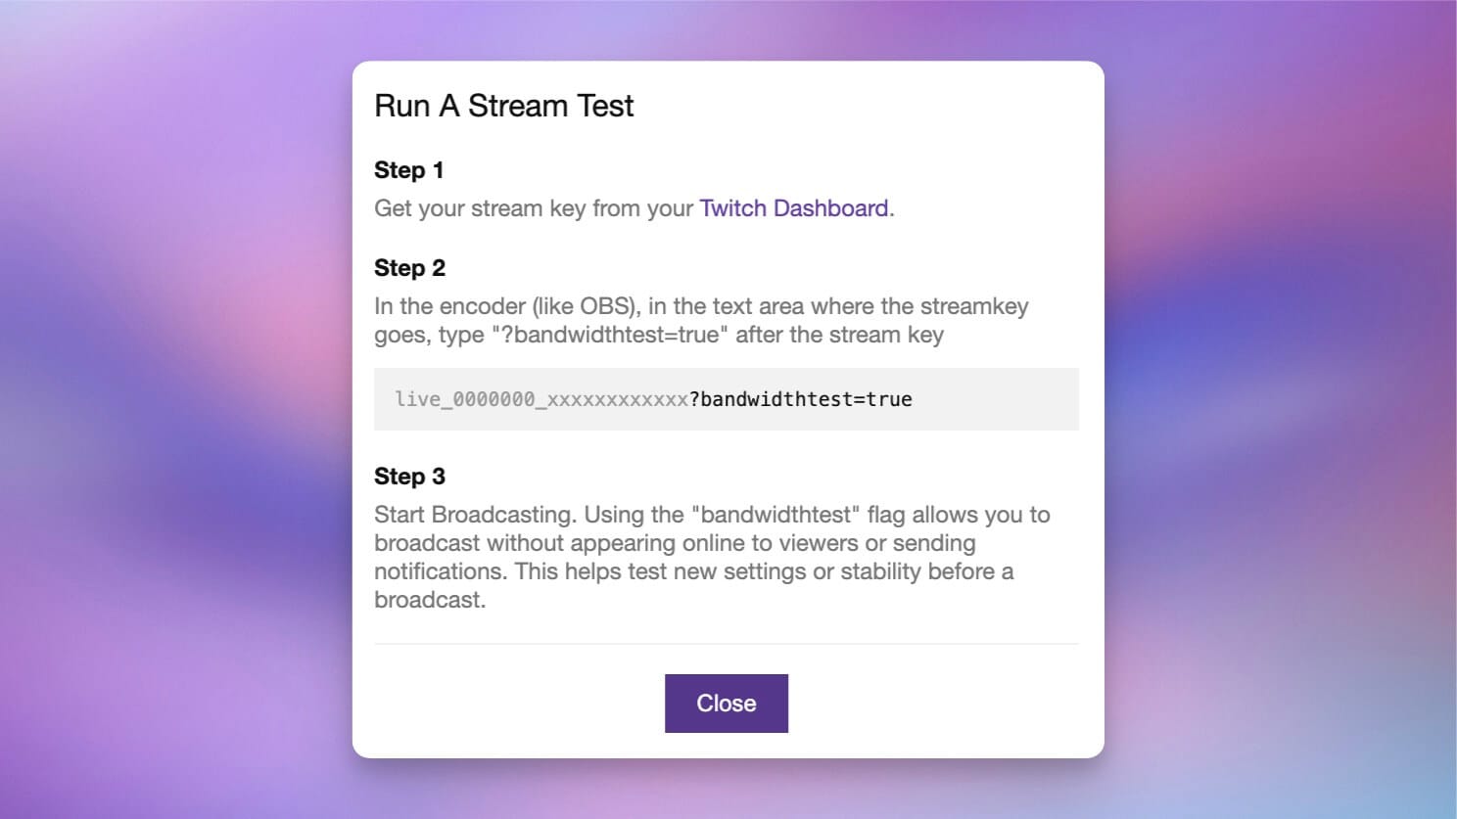Viewport: 1457px width, 819px height.
Task: Click the Step 2 heading
Action: 408,268
